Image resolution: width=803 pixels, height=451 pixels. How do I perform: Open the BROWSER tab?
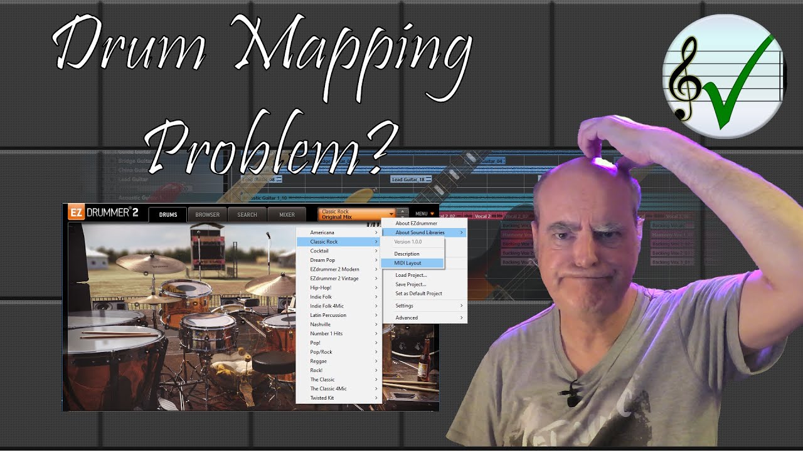pos(207,214)
